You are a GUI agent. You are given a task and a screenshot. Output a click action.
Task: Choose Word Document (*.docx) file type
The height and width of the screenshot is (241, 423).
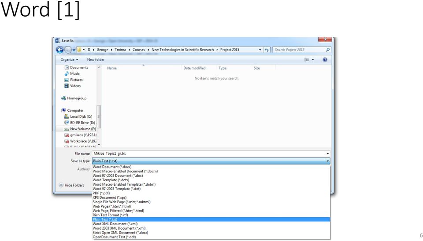click(x=211, y=167)
